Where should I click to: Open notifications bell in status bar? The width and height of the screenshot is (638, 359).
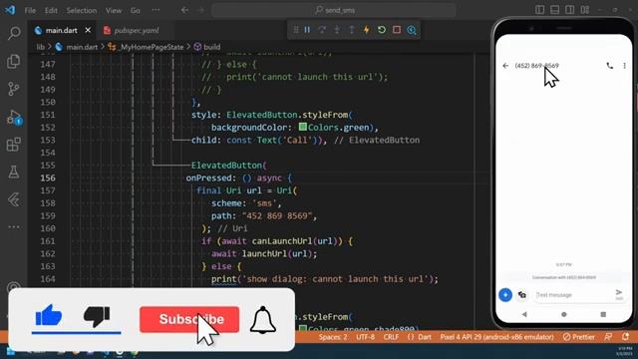625,337
